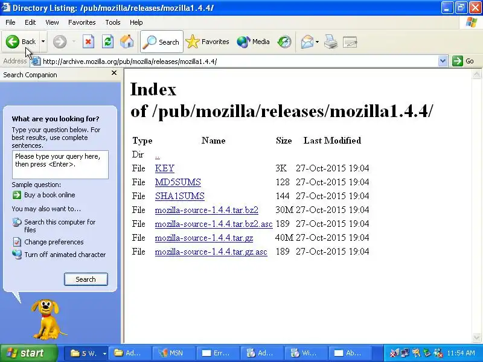Open the Mail button dropdown arrow
The image size is (483, 362).
pos(317,42)
